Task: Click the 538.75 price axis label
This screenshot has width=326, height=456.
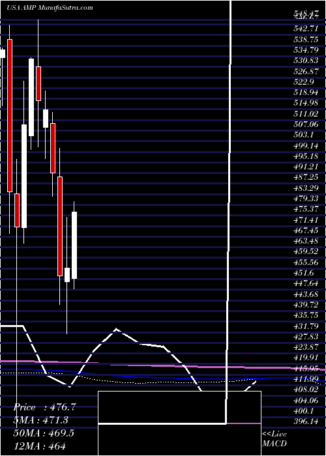Action: pyautogui.click(x=306, y=40)
